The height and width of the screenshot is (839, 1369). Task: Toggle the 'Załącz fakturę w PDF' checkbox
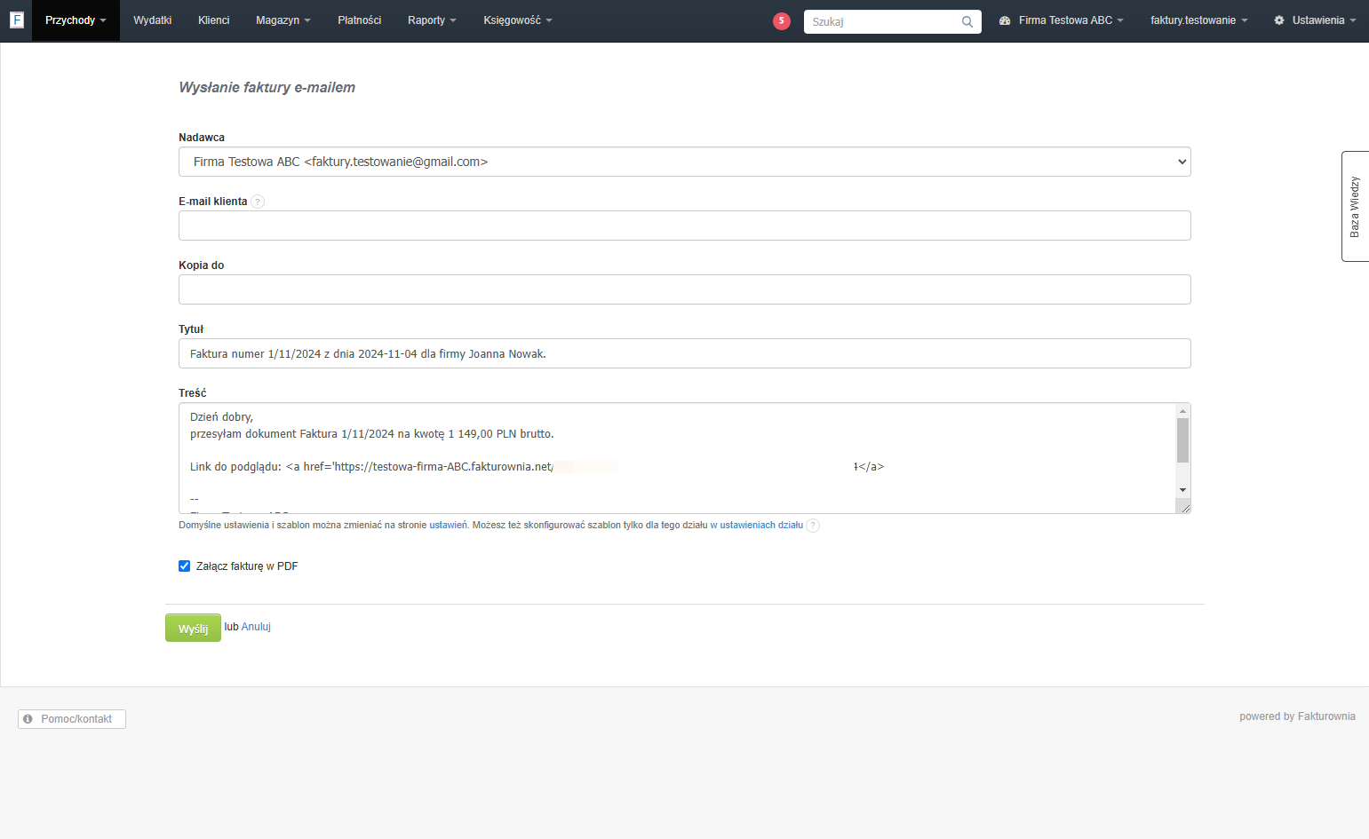[x=185, y=566]
